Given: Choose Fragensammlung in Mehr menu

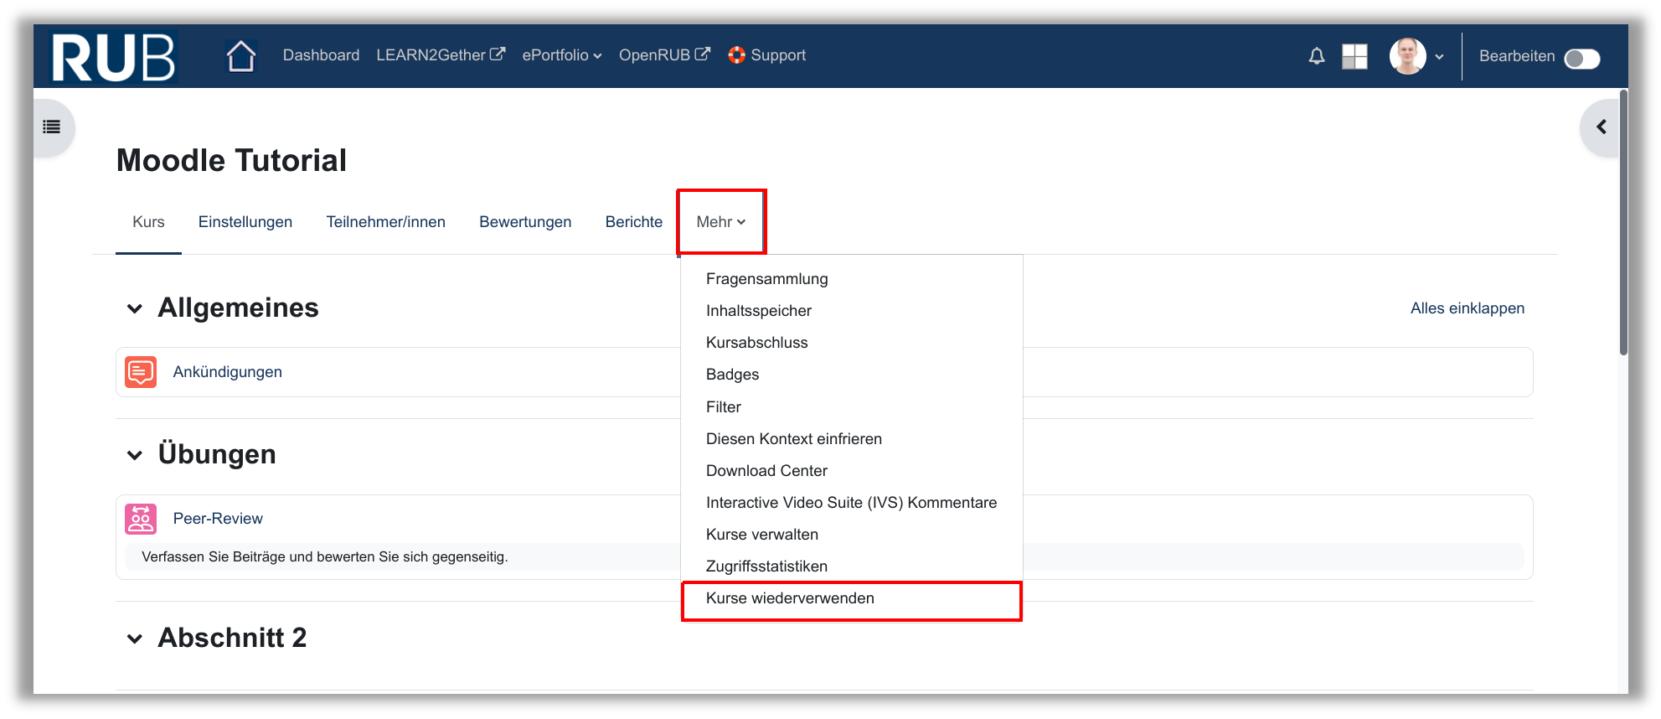Looking at the screenshot, I should coord(766,279).
